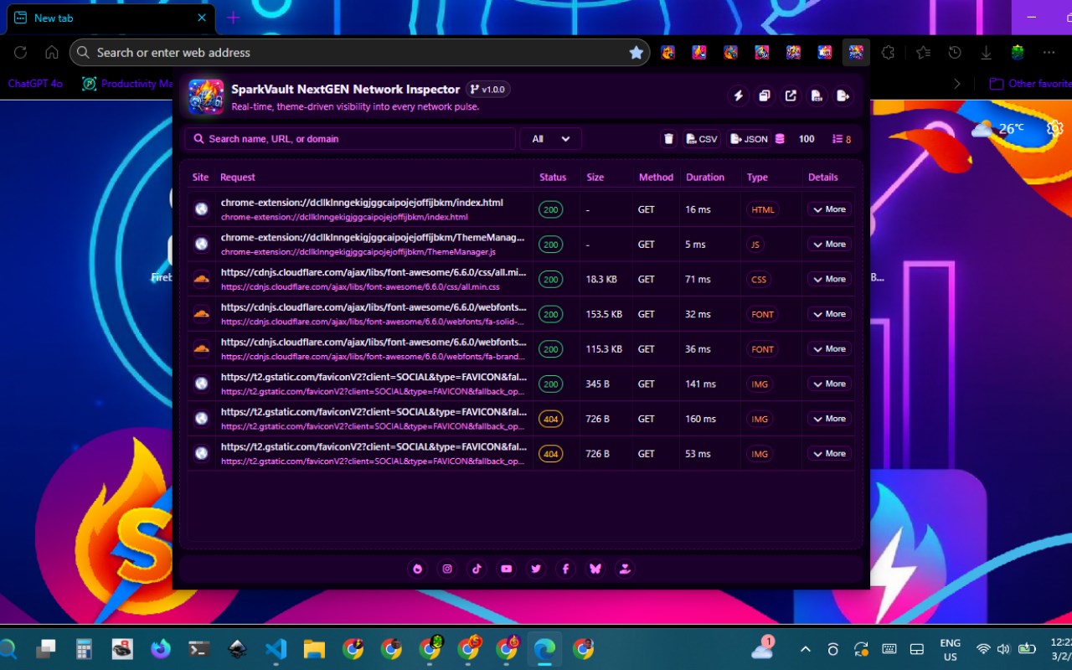Click the CSV file icon in header
Image resolution: width=1072 pixels, height=670 pixels.
click(817, 96)
